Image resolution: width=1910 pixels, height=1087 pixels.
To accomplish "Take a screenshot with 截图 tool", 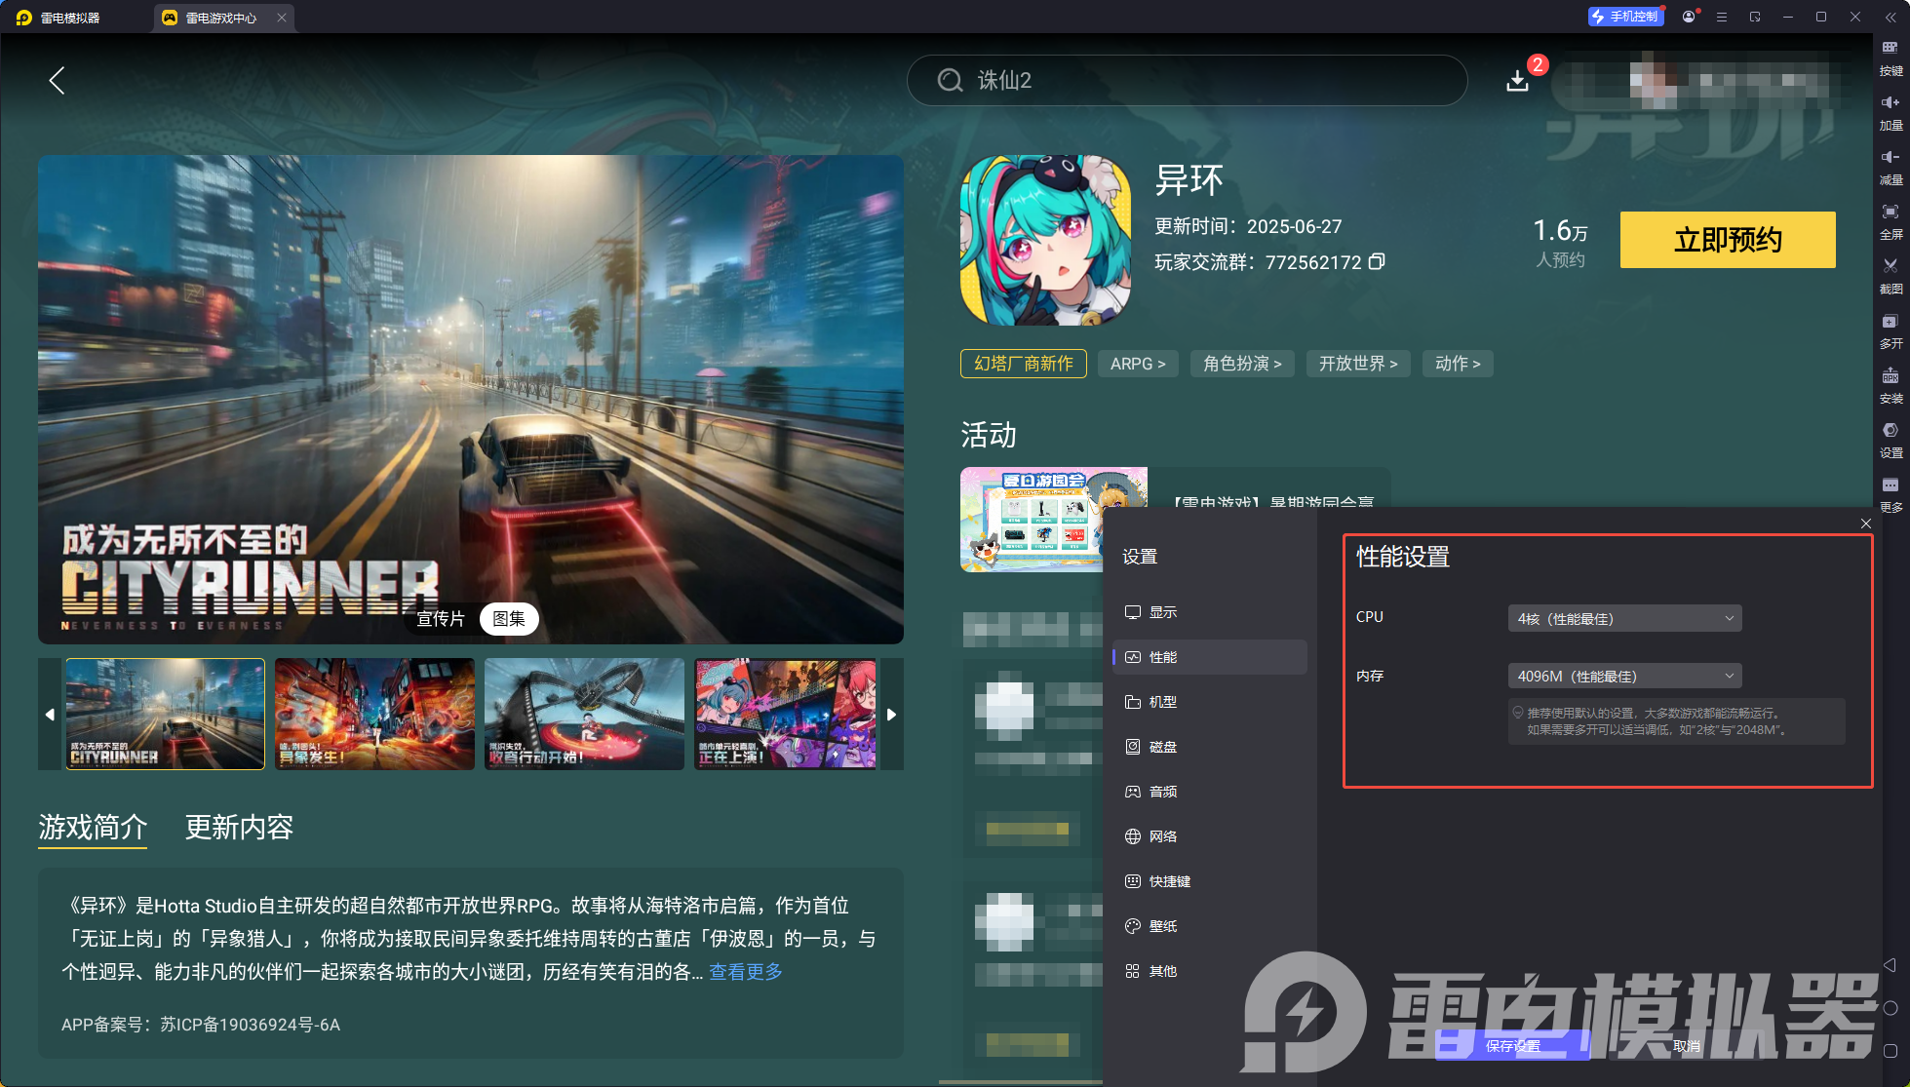I will pyautogui.click(x=1890, y=276).
